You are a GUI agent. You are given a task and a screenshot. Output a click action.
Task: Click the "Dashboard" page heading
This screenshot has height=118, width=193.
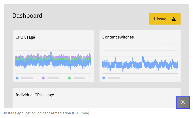click(27, 16)
